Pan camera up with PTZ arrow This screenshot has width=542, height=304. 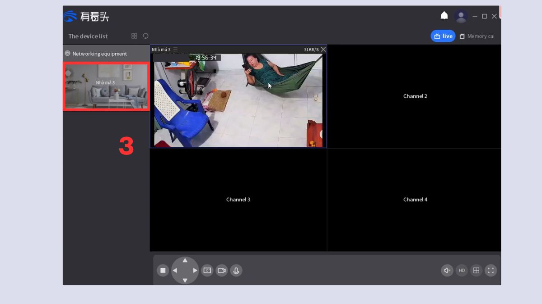(x=185, y=260)
